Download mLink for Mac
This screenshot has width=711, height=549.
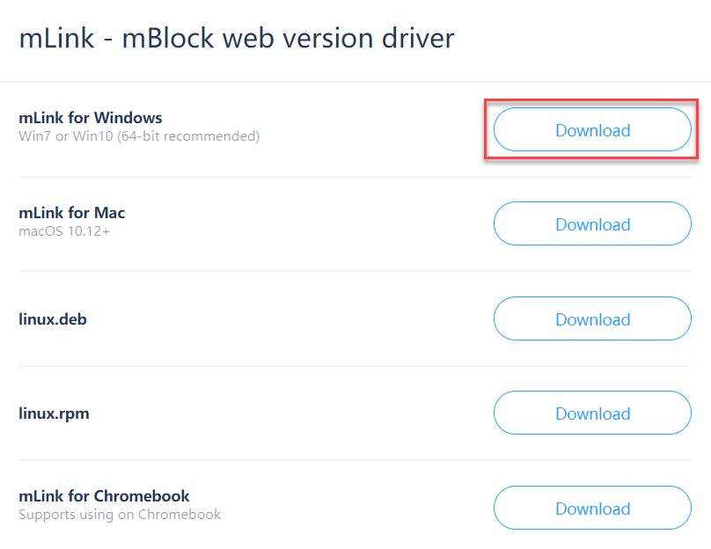click(x=592, y=224)
